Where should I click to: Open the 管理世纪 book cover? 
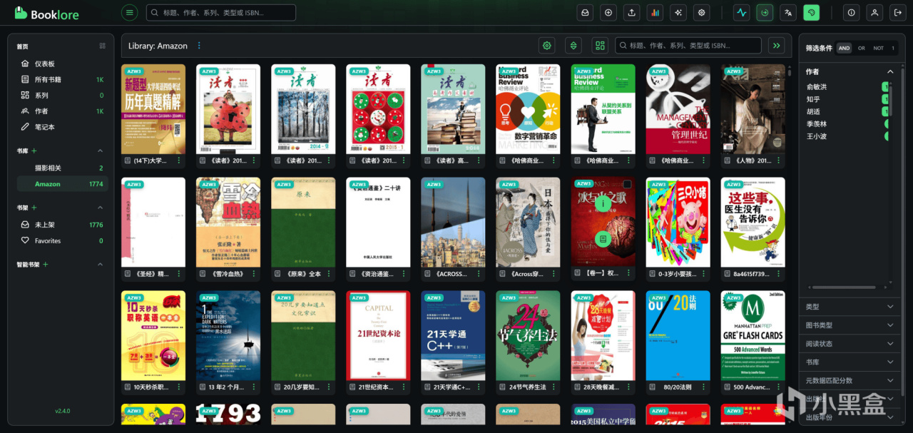[x=678, y=109]
